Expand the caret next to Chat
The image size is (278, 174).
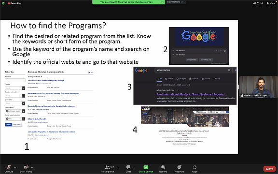coord(134,167)
